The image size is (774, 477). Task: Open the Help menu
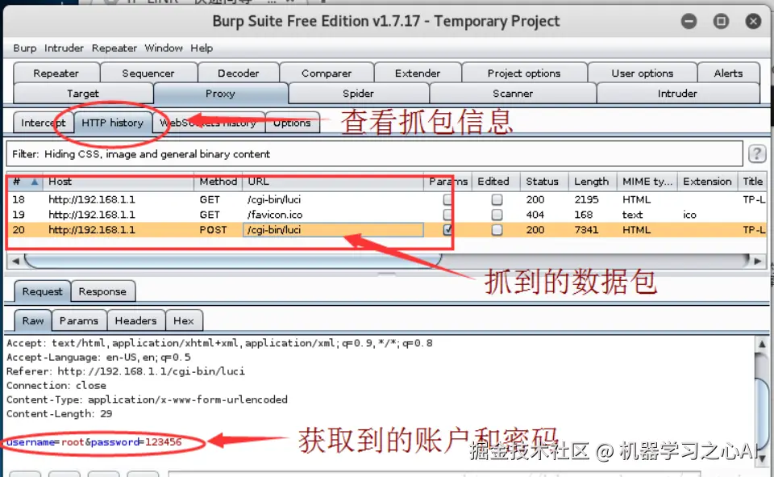point(202,48)
